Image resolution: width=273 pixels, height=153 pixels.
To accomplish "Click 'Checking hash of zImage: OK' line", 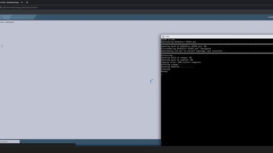I will (x=176, y=58).
